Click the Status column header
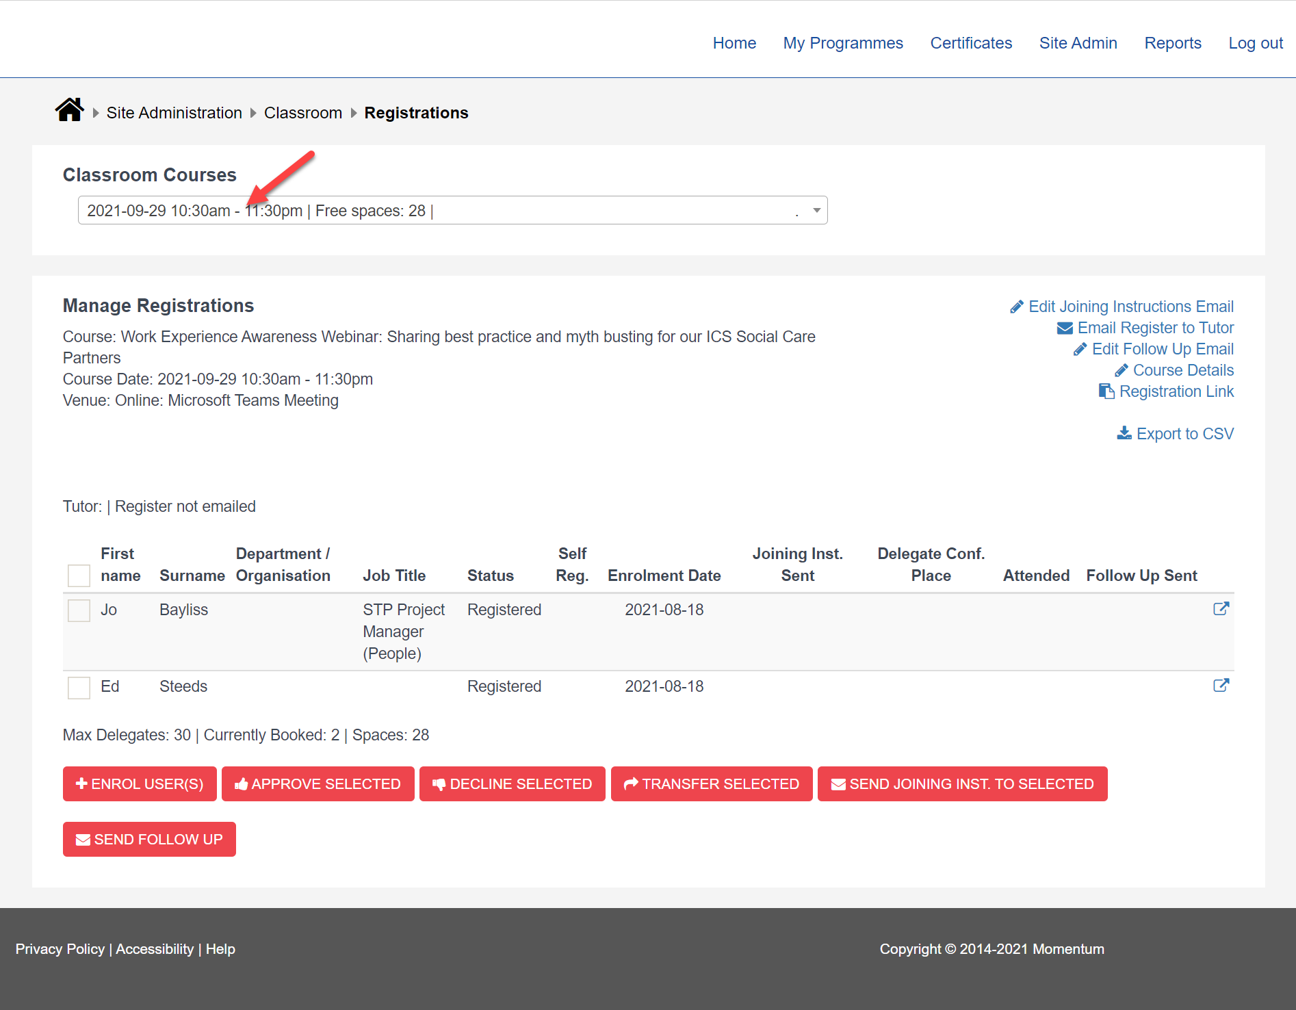This screenshot has width=1296, height=1010. tap(491, 575)
